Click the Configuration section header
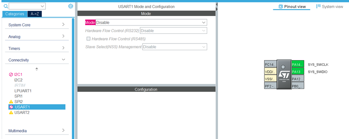 (146, 89)
